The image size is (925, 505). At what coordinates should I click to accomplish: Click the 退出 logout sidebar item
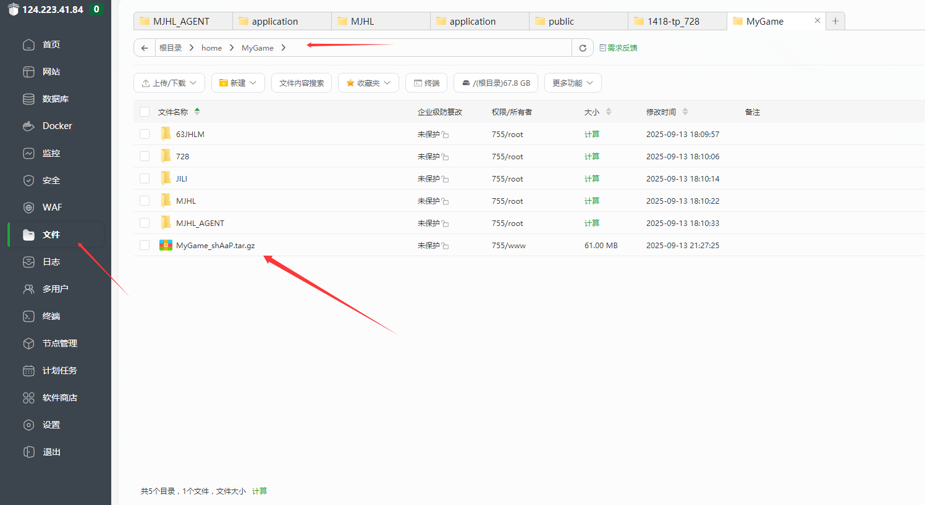(55, 452)
